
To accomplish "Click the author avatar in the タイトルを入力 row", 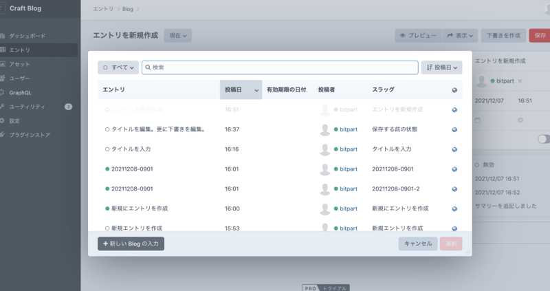I will tap(325, 149).
